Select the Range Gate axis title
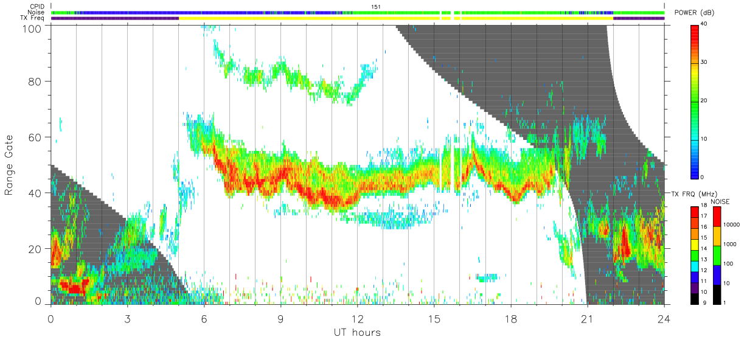Screen dimensions: 747x345 [x=9, y=165]
